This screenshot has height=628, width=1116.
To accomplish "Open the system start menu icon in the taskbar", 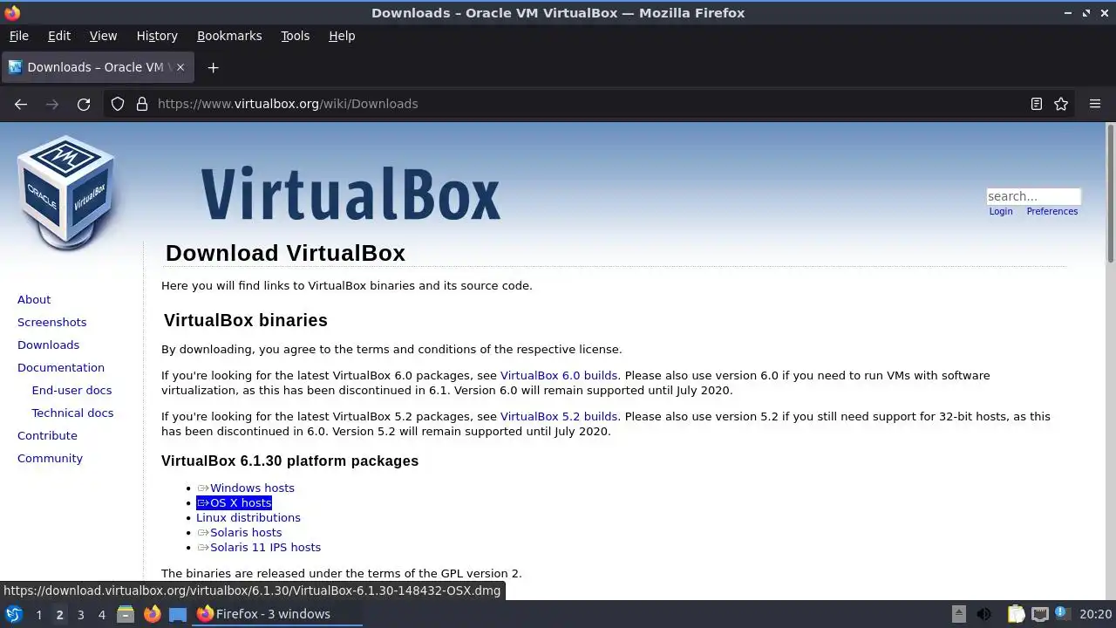I will [14, 614].
